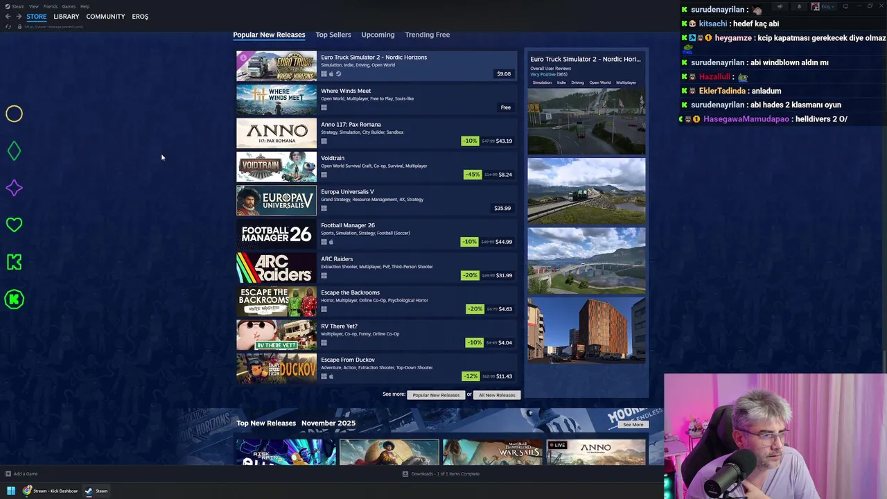Switch to the Chrome Stream - Kick Dashboard window
This screenshot has width=887, height=499.
(51, 491)
